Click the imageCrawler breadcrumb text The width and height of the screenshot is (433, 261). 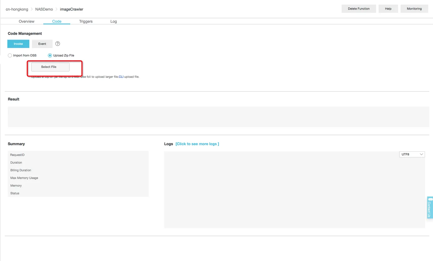tap(71, 9)
